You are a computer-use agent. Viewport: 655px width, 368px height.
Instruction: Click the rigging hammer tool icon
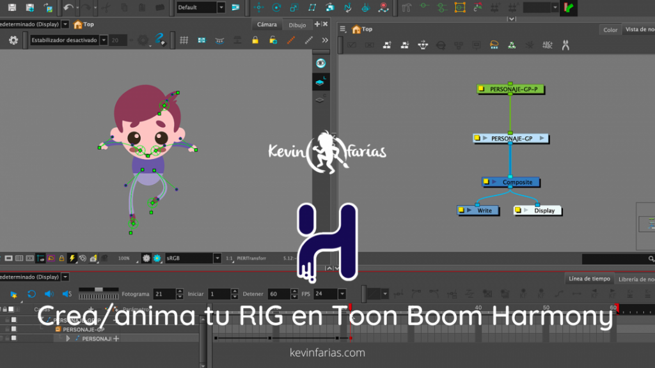click(406, 7)
